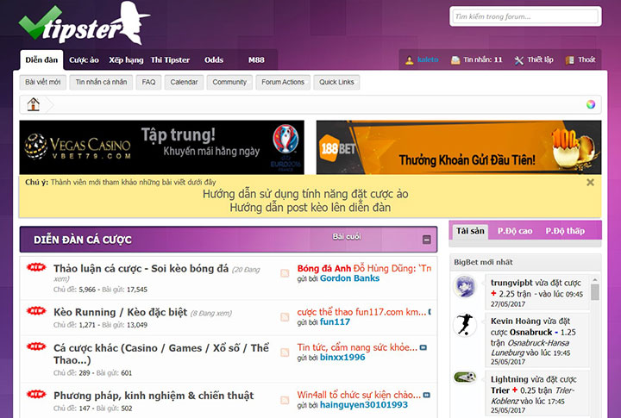Click the Tin nhắn mail icon

[x=455, y=60]
